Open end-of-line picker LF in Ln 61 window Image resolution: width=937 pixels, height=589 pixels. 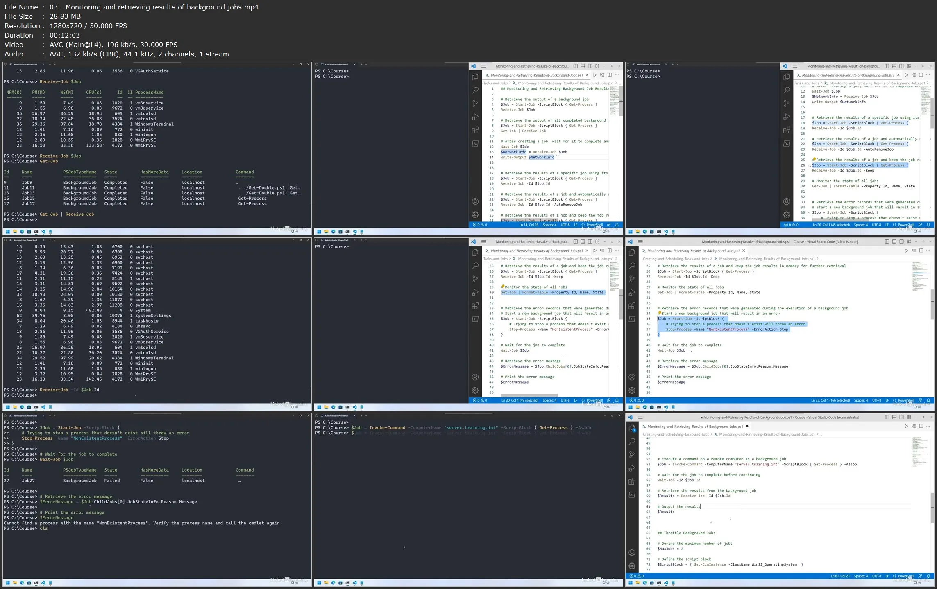click(x=887, y=576)
